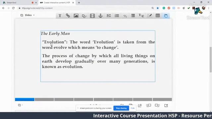Viewport: 212px width, 119px height.
Task: Add Mark the Words pencil icon
Action: coord(150,16)
